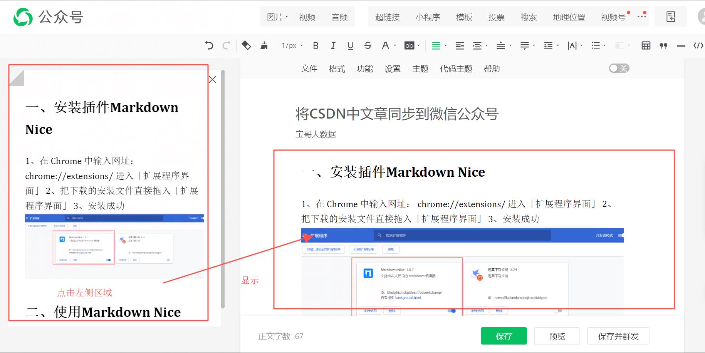This screenshot has height=353, width=705.
Task: Click the spacing before paragraph icon
Action: tap(500, 45)
